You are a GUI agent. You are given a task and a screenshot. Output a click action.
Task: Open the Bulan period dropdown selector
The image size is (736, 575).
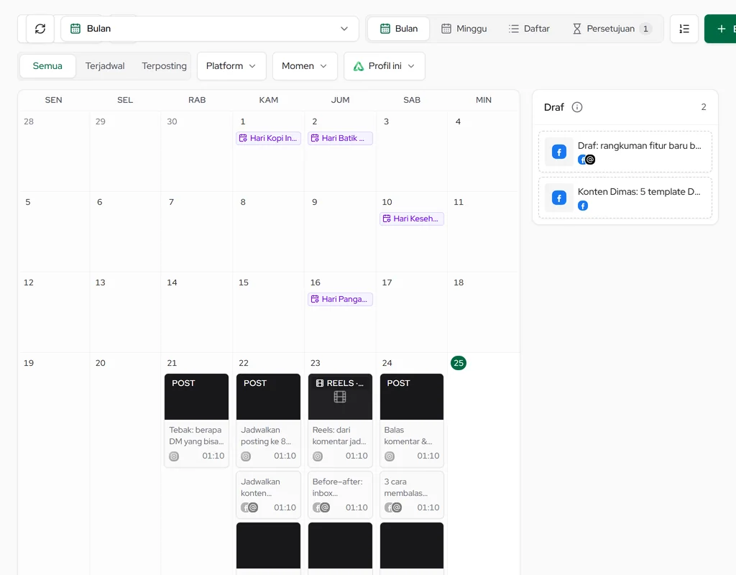pos(210,29)
